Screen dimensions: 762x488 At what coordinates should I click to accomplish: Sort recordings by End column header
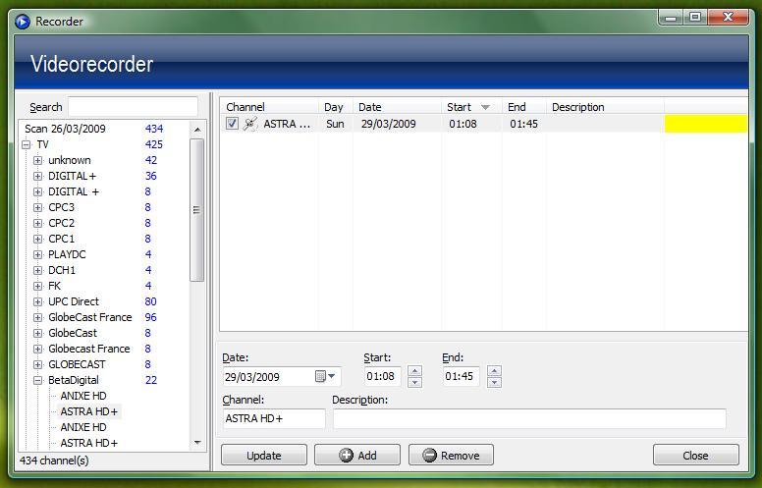(x=524, y=107)
